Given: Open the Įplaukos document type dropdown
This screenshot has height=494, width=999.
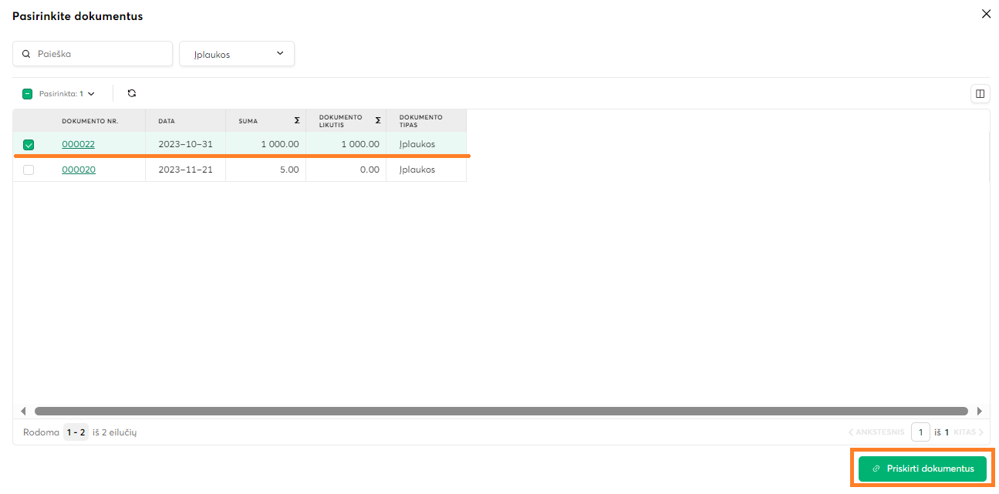Looking at the screenshot, I should click(237, 54).
